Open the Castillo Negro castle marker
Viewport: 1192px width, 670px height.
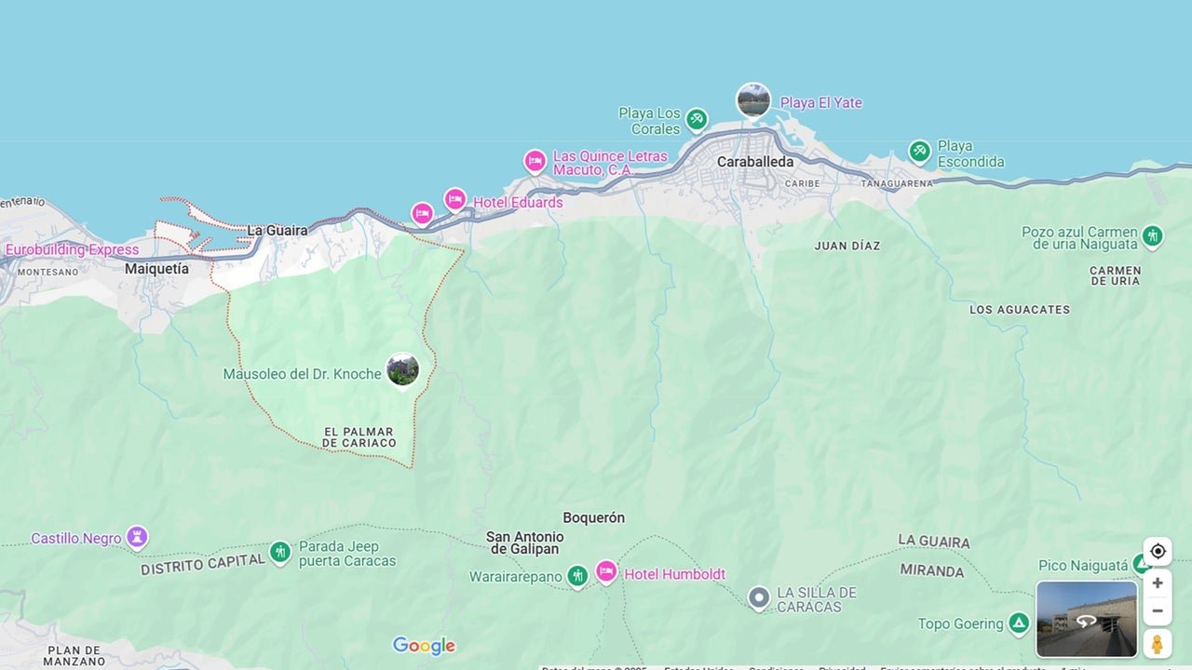coord(138,537)
